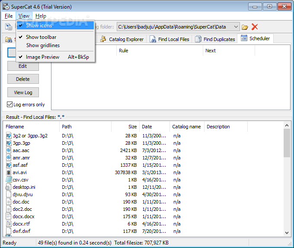Viewport: 294px width, 248px height.
Task: Click the n/a catalog cell for dwf.dwf
Action: [x=177, y=231]
